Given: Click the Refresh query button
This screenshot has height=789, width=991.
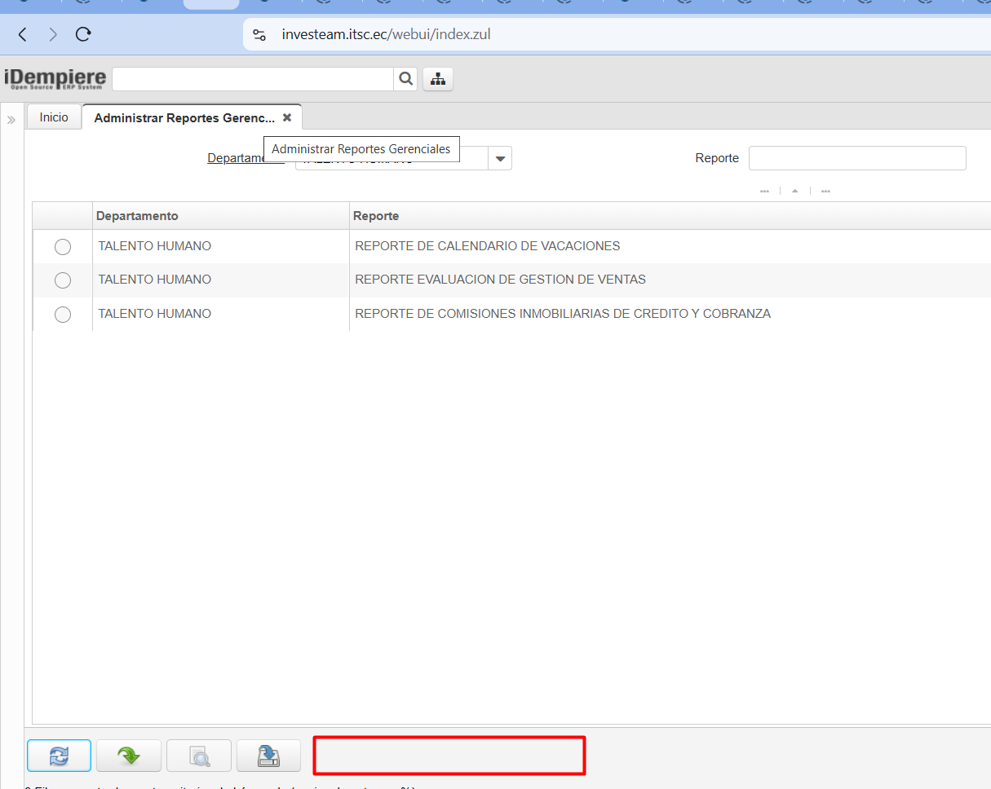Looking at the screenshot, I should [60, 756].
